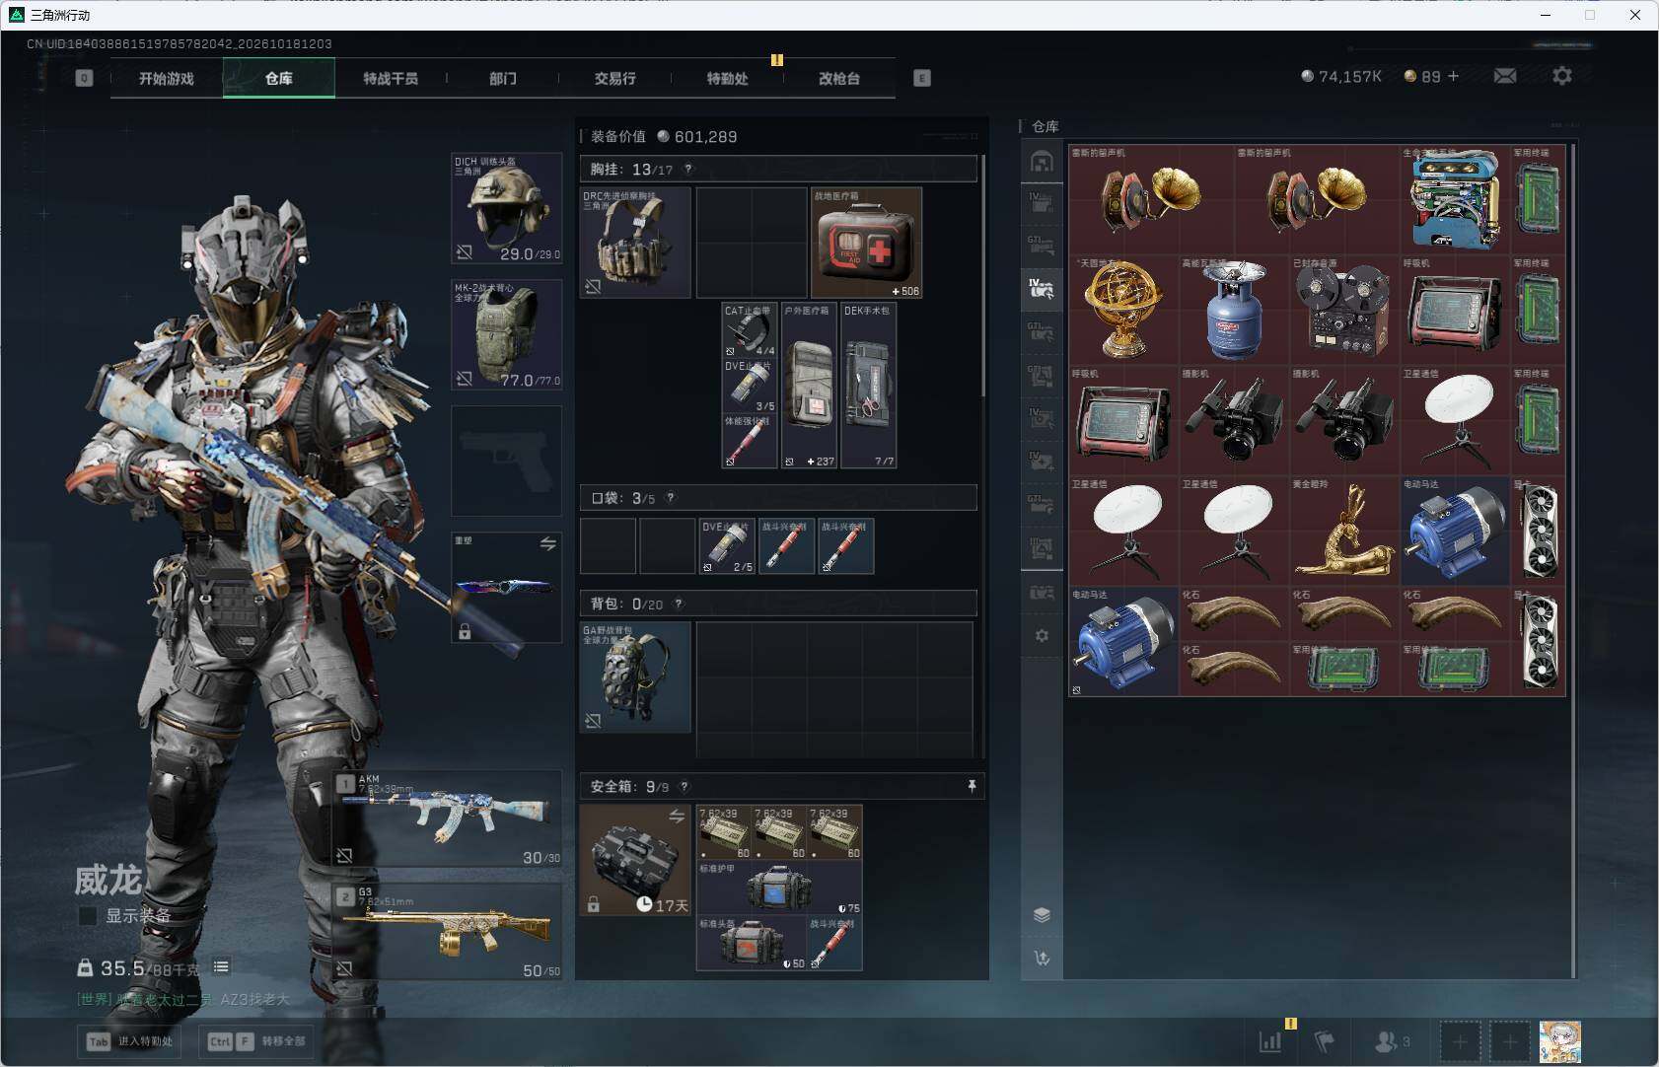1659x1067 pixels.
Task: Open the flag icon in bottom bar
Action: pyautogui.click(x=1325, y=1041)
